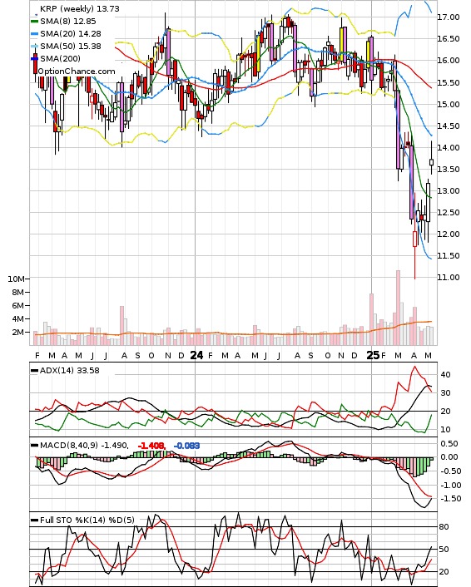
Task: Click the light blue SMA(50) legend swatch
Action: click(x=34, y=46)
